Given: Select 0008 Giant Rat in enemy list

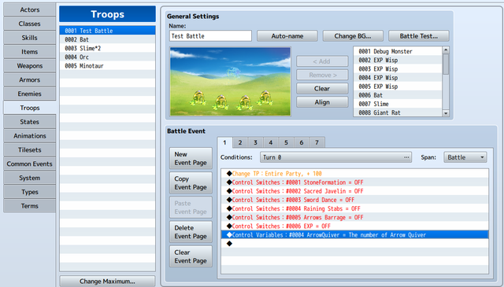Looking at the screenshot, I should tap(398, 112).
